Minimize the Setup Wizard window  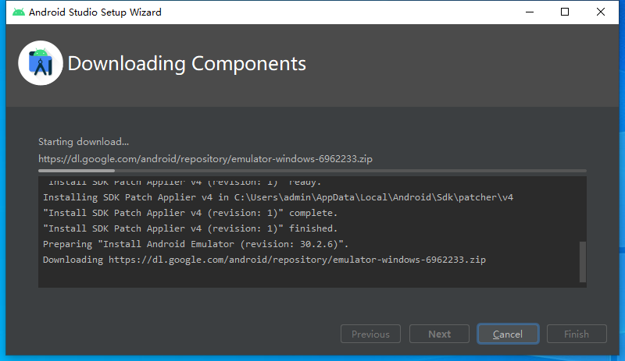(x=530, y=12)
